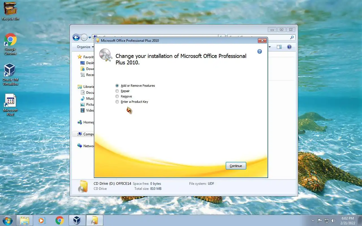The image size is (362, 226).
Task: Open Music library in navigation pane
Action: pos(87,99)
